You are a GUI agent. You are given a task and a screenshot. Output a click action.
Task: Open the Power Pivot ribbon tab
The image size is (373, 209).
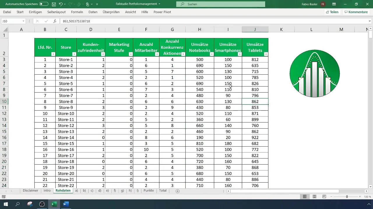(x=162, y=12)
